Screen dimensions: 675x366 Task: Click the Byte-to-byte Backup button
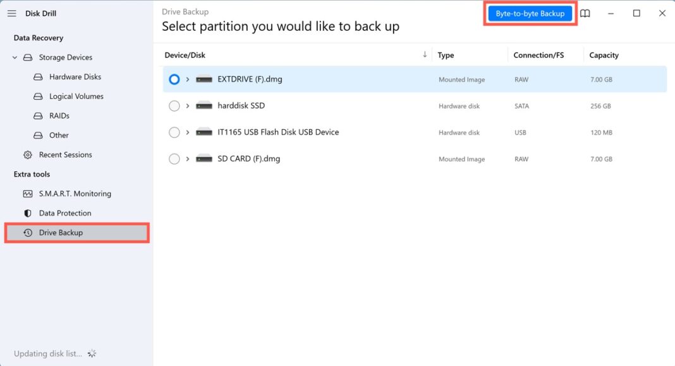pos(530,13)
